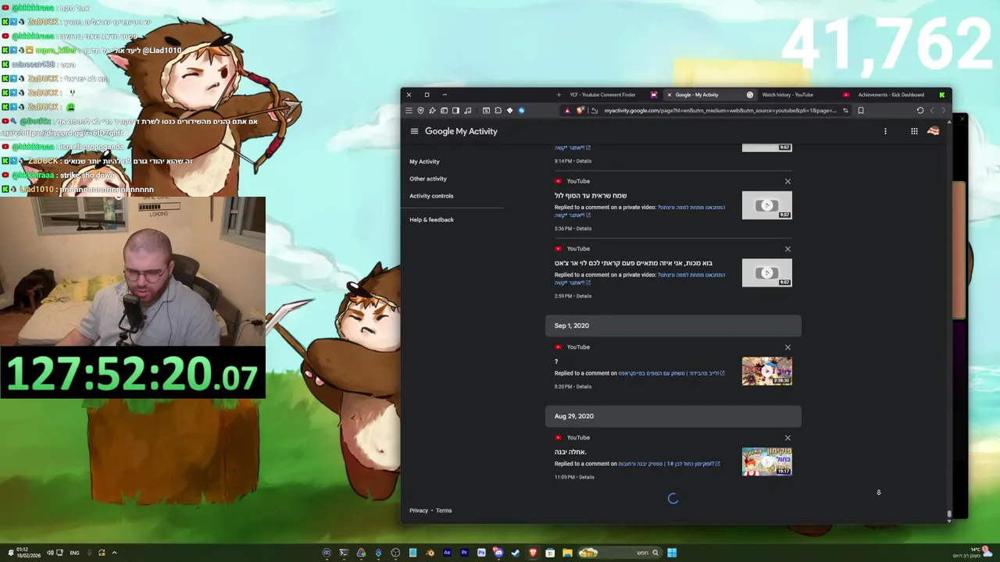The image size is (1000, 562).
Task: Open Activity controls in the sidebar
Action: (431, 196)
